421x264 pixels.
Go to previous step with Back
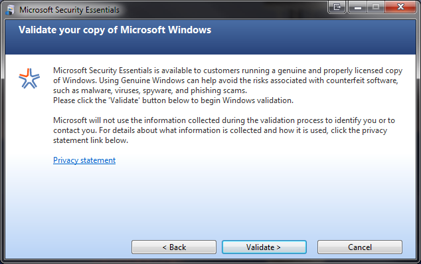tap(174, 247)
